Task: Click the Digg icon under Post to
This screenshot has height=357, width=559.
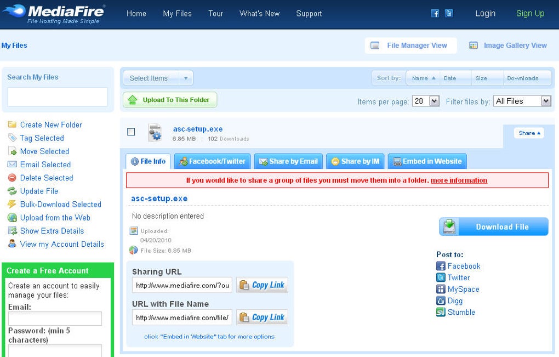Action: point(441,301)
